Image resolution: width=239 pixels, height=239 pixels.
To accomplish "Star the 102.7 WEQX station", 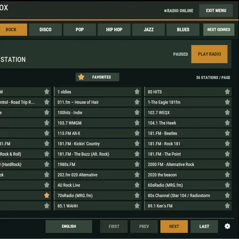I will click(227, 113).
